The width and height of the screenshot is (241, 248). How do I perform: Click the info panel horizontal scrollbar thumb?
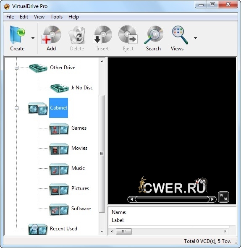[x=124, y=231]
